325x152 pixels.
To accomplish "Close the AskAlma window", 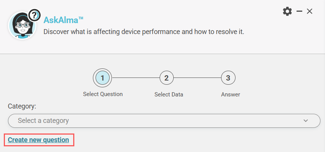I will pyautogui.click(x=309, y=11).
